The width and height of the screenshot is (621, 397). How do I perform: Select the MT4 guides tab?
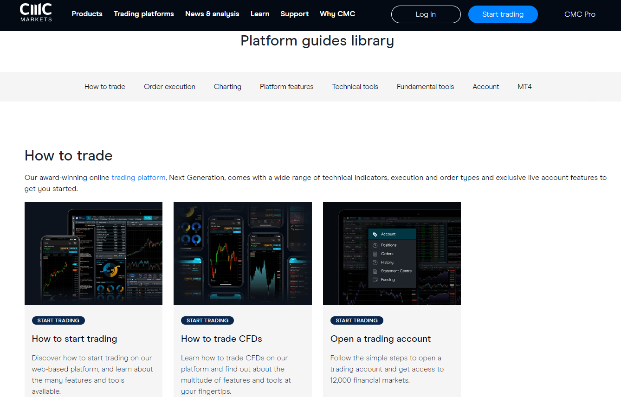click(524, 87)
